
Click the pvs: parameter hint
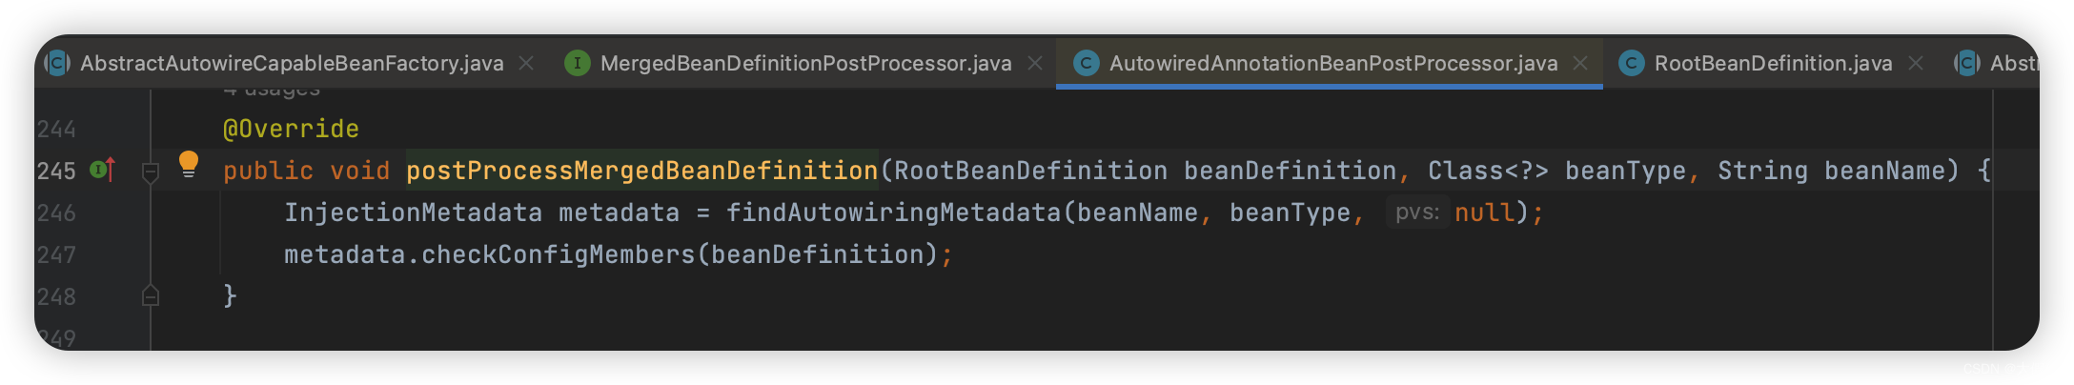pyautogui.click(x=1417, y=213)
